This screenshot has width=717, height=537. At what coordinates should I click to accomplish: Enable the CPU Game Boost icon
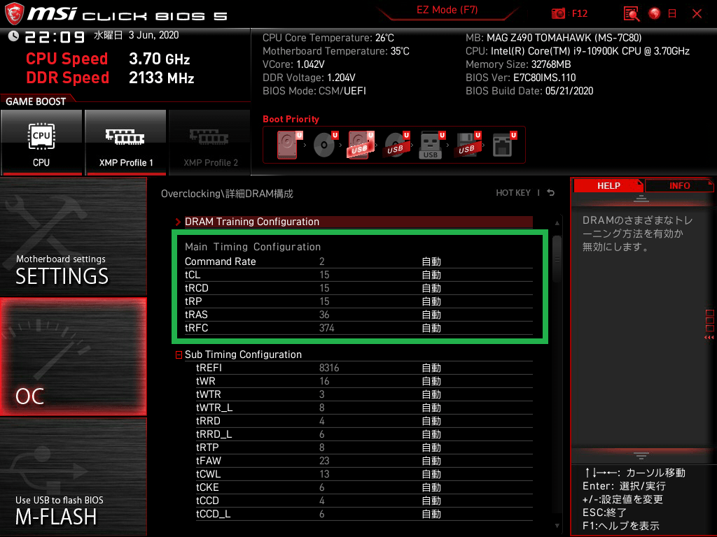point(41,142)
